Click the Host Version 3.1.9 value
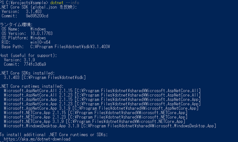Viewport: 238px width, 142px height. [x=29, y=60]
